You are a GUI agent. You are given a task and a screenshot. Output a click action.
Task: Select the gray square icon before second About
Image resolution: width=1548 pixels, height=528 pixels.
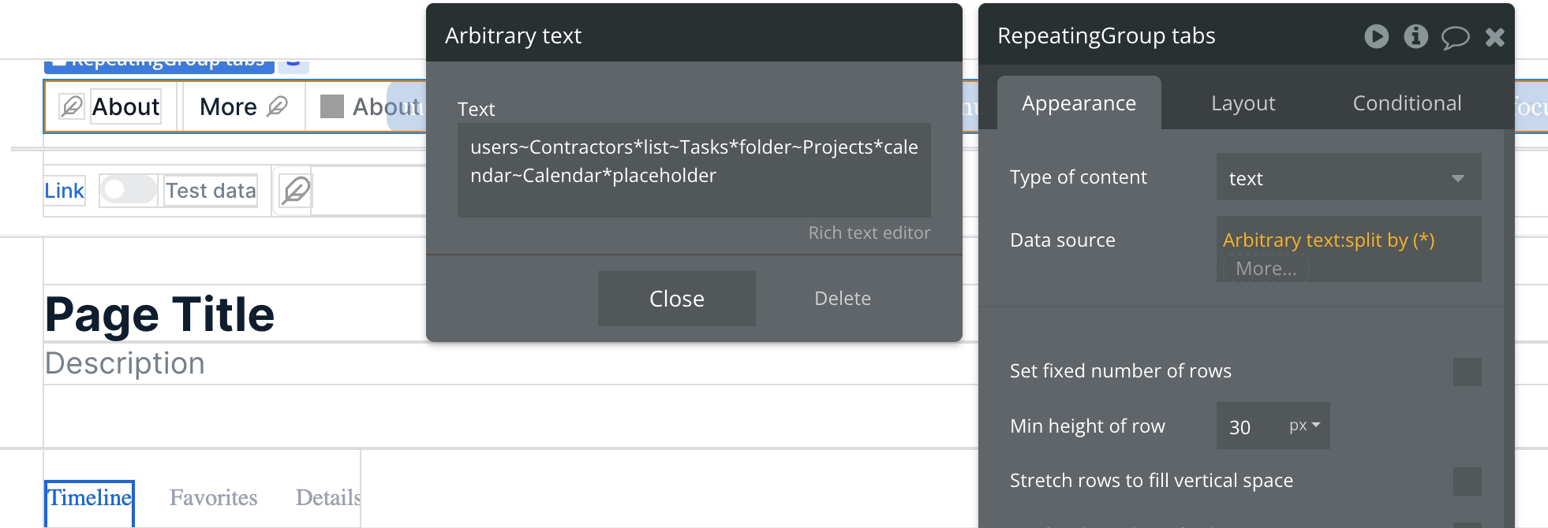coord(332,106)
